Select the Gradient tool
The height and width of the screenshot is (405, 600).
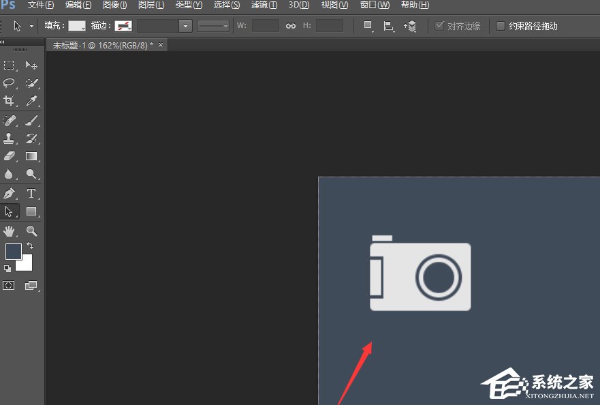pyautogui.click(x=31, y=156)
